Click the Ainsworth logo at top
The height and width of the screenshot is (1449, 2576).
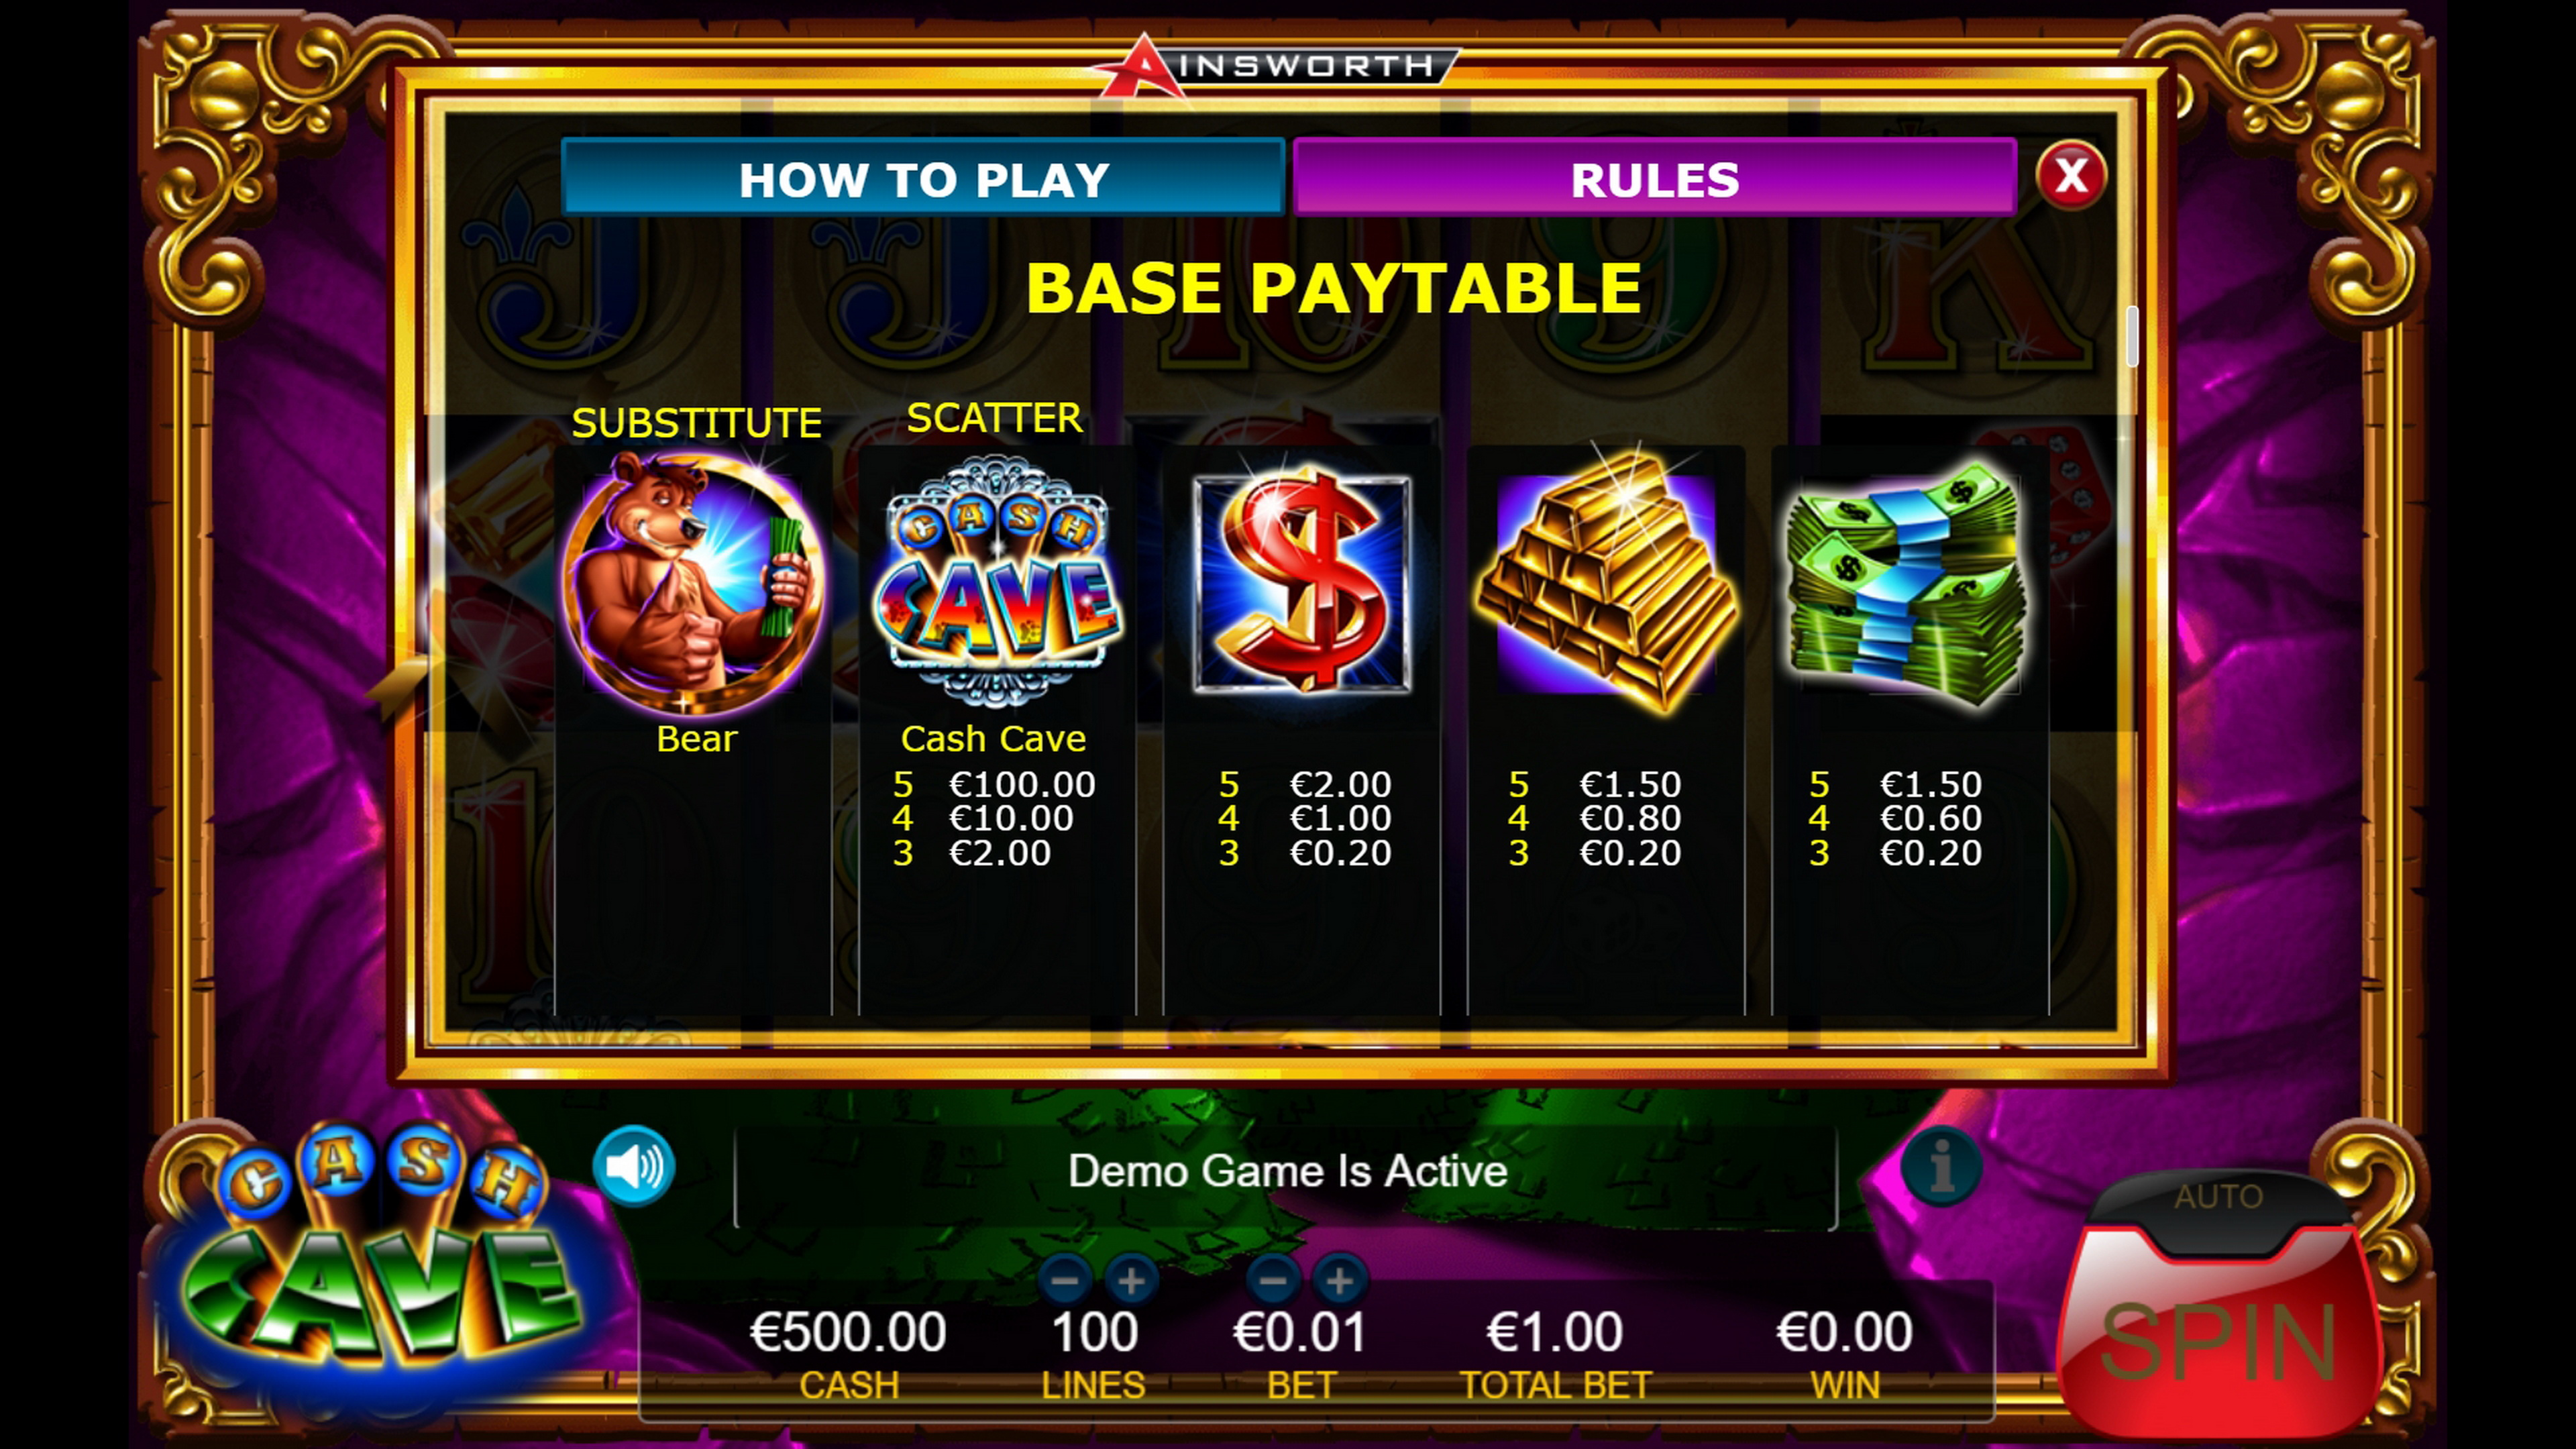point(1275,66)
